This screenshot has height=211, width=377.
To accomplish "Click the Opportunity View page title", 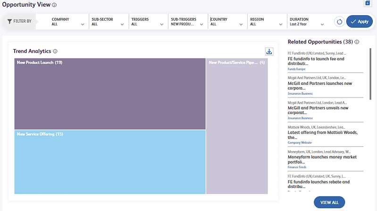I will (26, 5).
